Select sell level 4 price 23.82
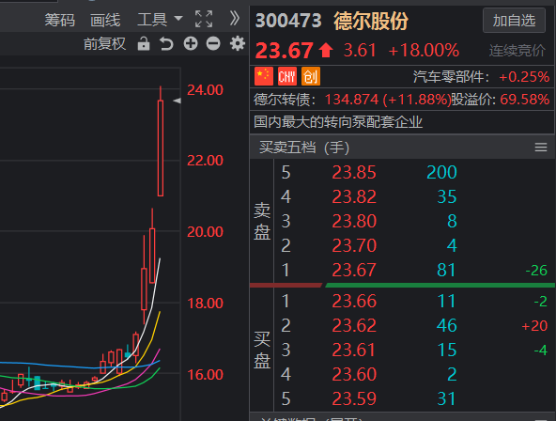Screen dimensions: 556x421 point(354,196)
